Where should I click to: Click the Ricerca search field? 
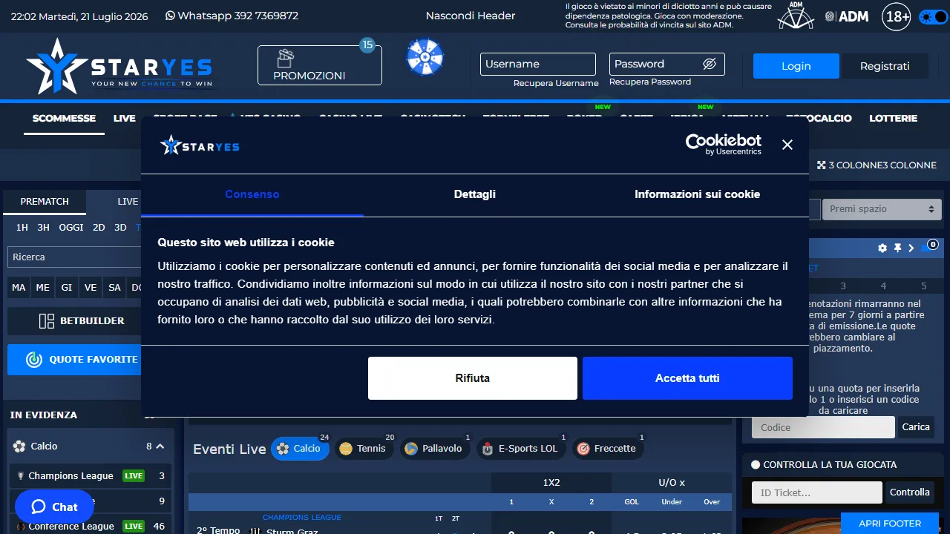(x=74, y=257)
